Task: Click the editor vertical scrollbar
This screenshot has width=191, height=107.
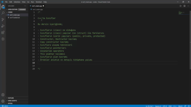Action: point(190,40)
